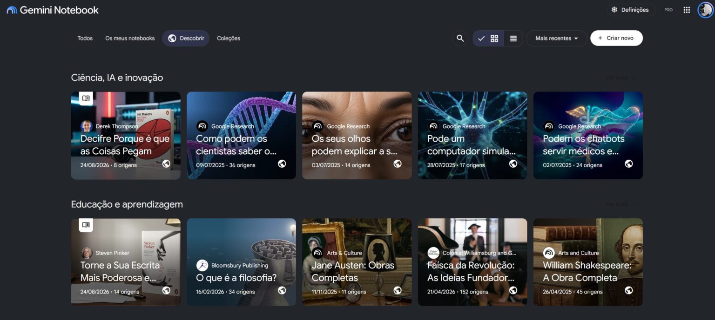Click Google Research icon on chatbots card

point(549,126)
